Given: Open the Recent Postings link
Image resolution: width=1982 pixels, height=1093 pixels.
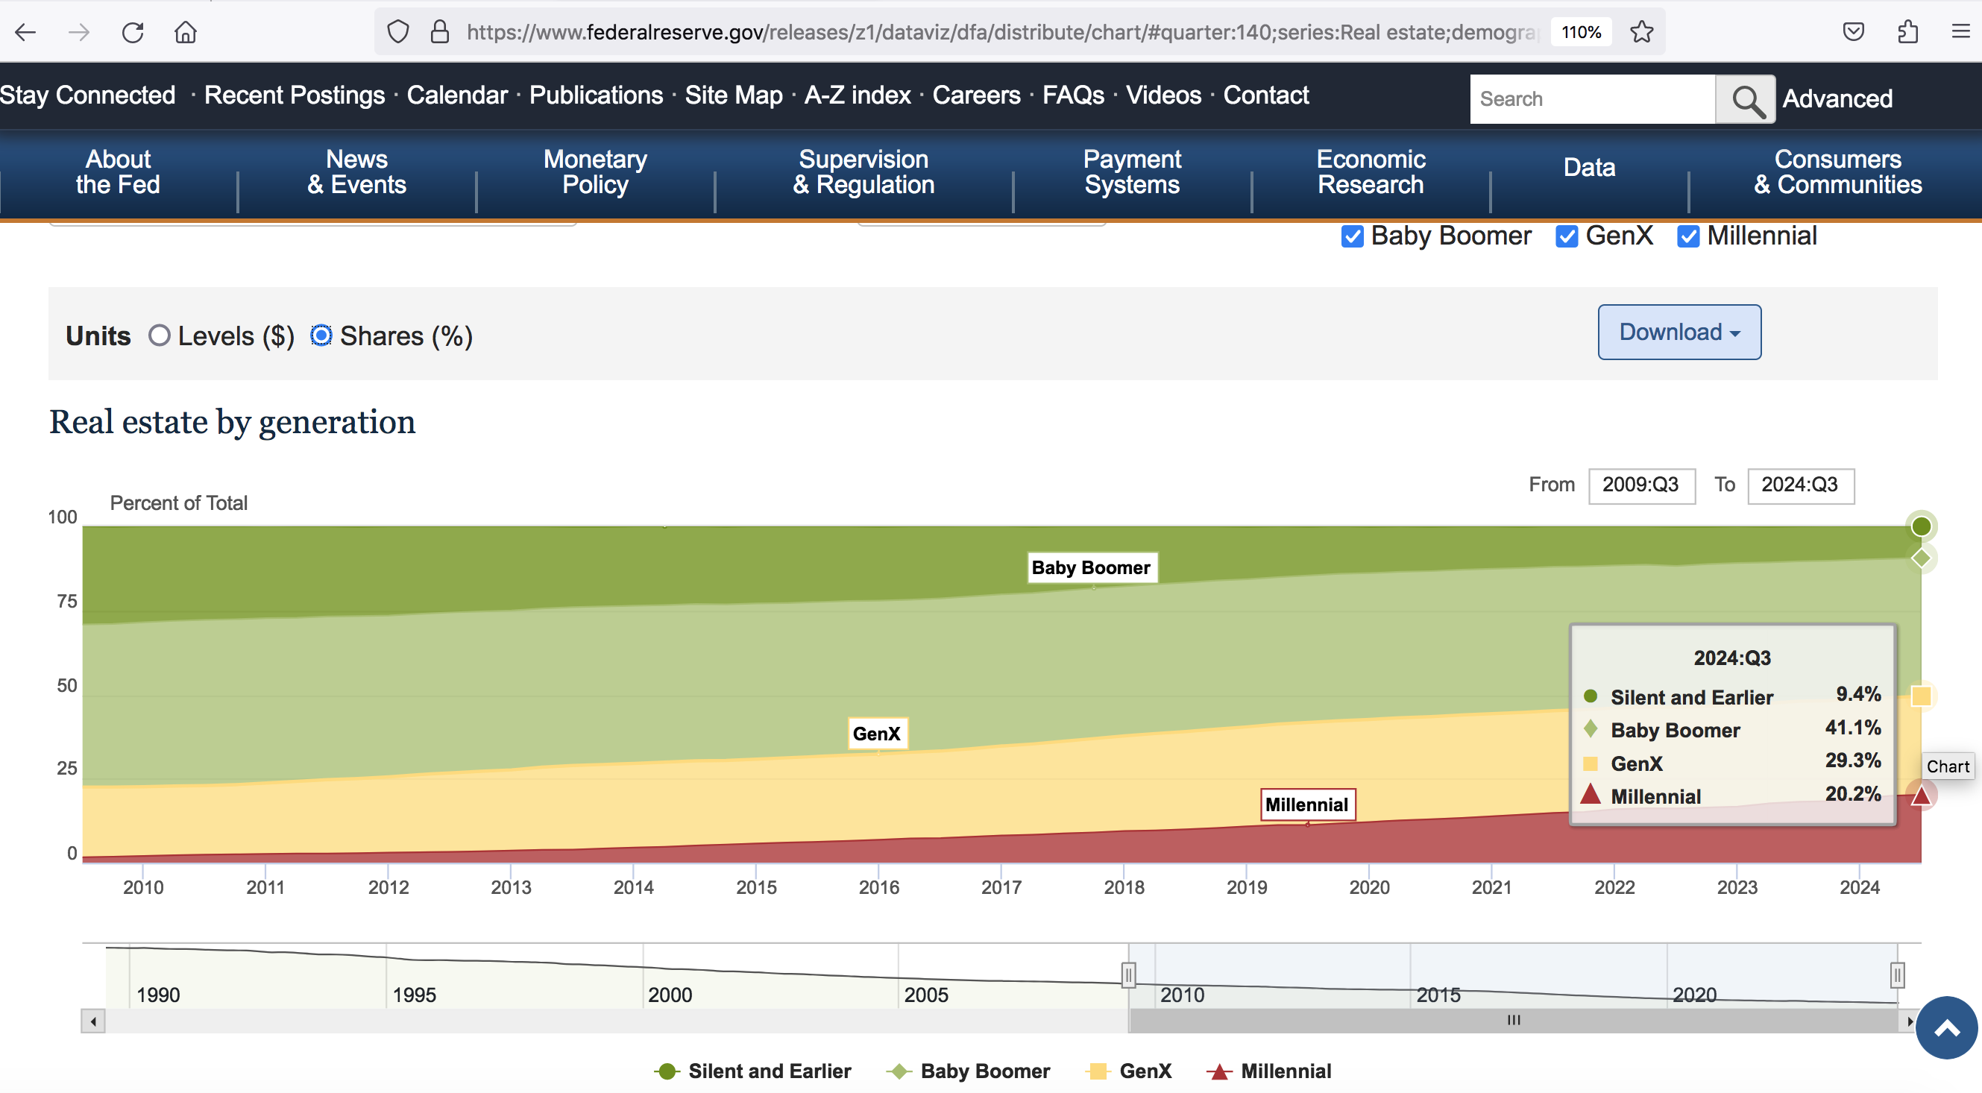Looking at the screenshot, I should (x=294, y=95).
